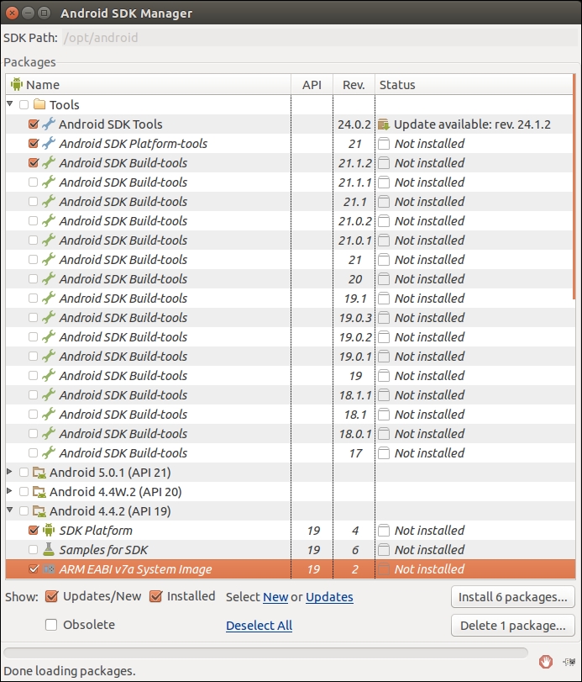Click the log window icon at bottom right

tap(569, 661)
